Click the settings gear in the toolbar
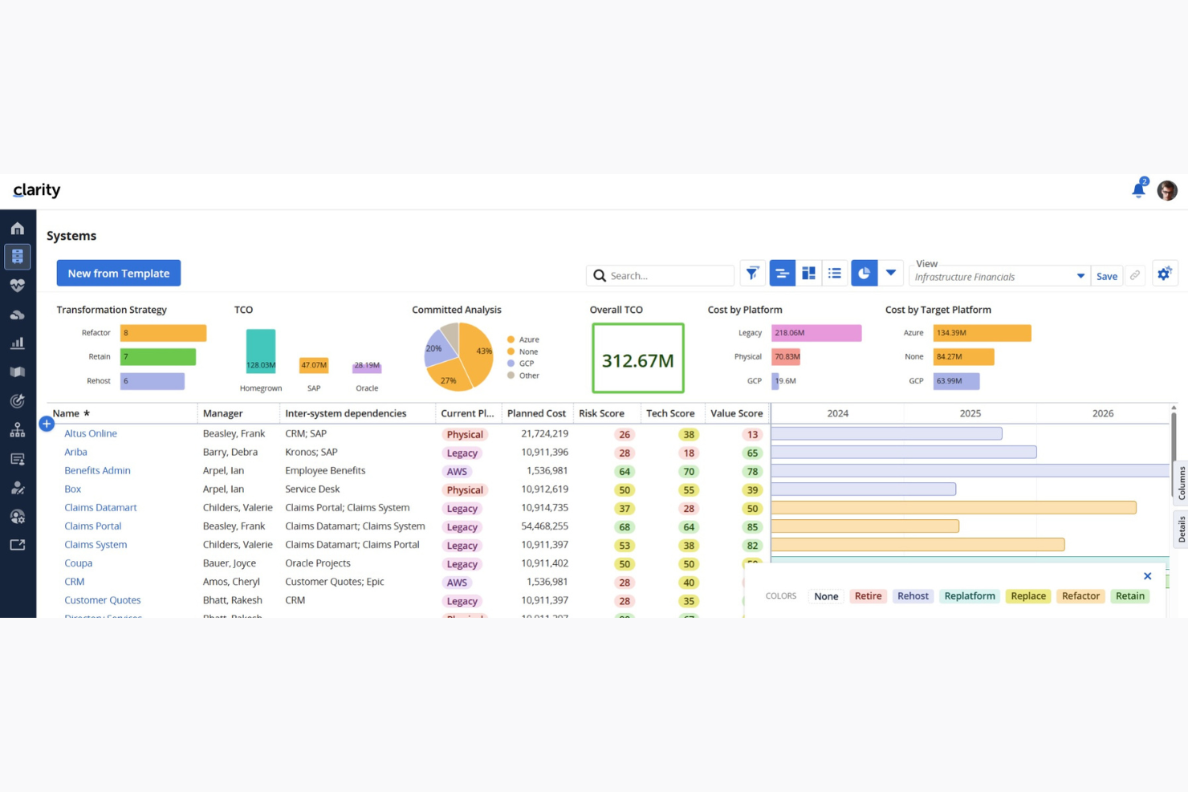The height and width of the screenshot is (792, 1188). point(1165,274)
